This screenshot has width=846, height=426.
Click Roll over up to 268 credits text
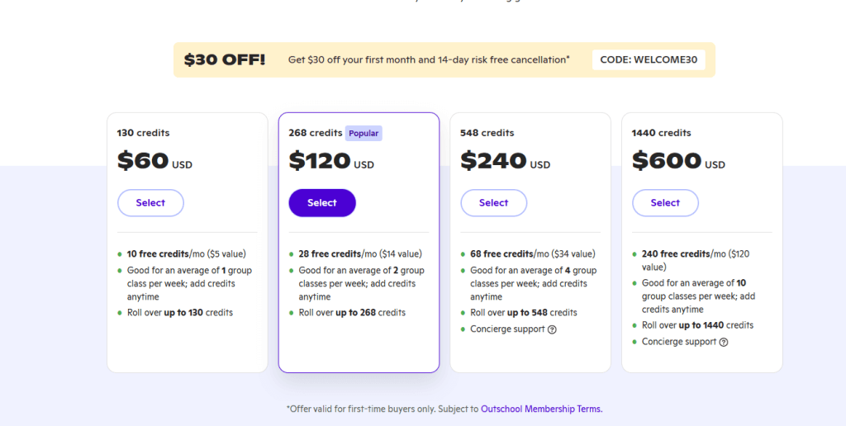tap(352, 313)
